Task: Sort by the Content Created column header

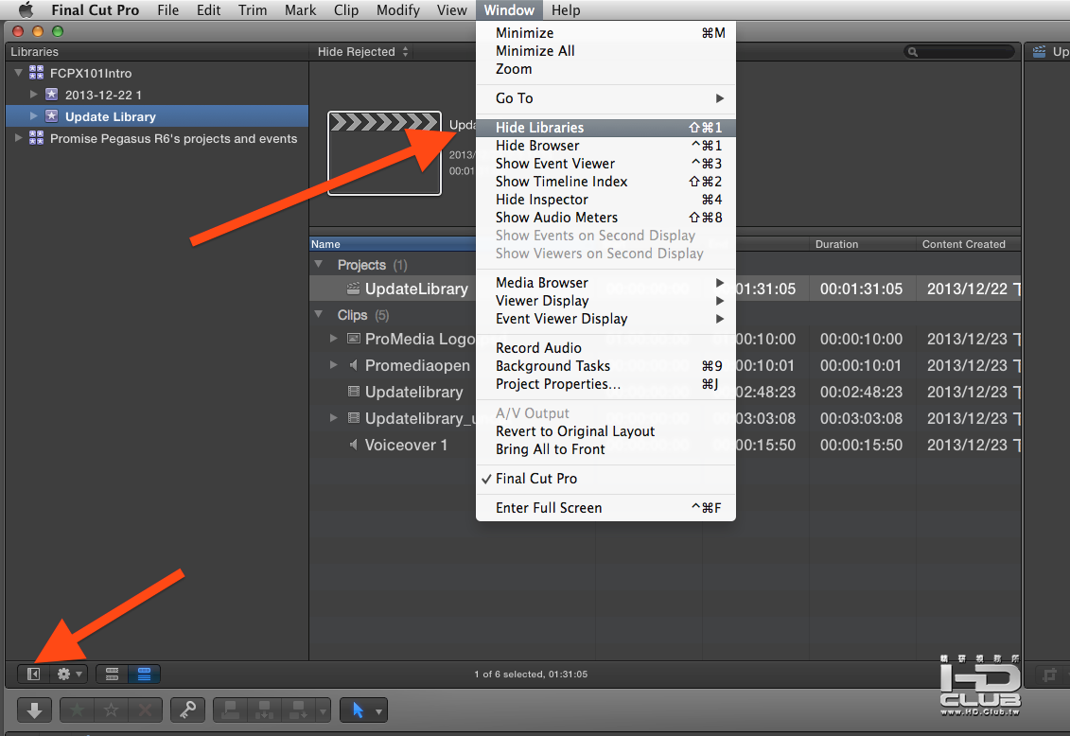Action: [x=969, y=244]
